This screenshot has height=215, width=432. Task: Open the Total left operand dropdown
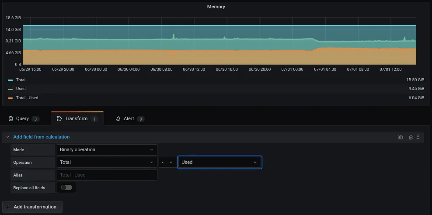pos(107,163)
